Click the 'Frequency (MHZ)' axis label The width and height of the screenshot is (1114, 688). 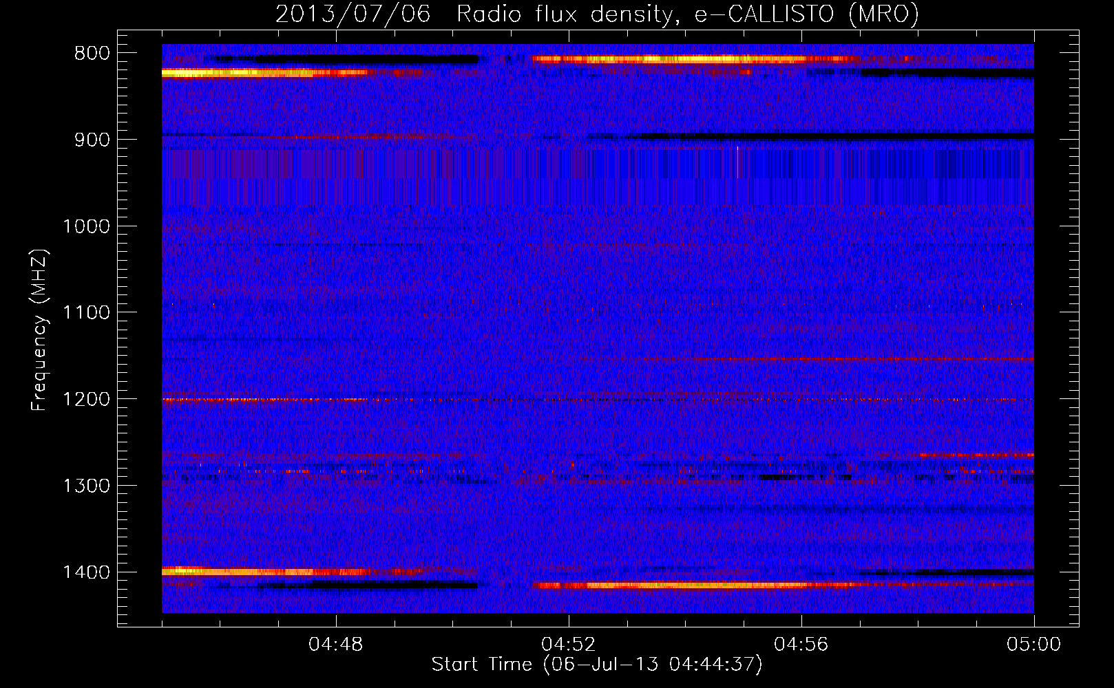tap(39, 330)
